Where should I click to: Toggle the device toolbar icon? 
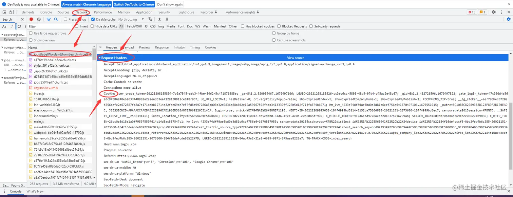click(12, 12)
